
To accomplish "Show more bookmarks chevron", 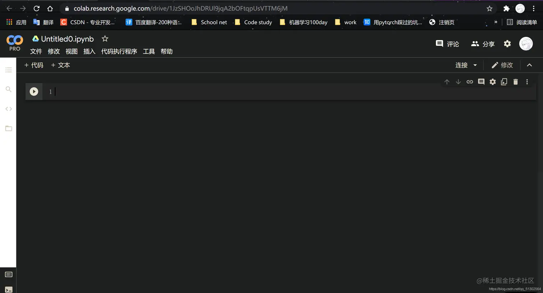I will click(496, 22).
